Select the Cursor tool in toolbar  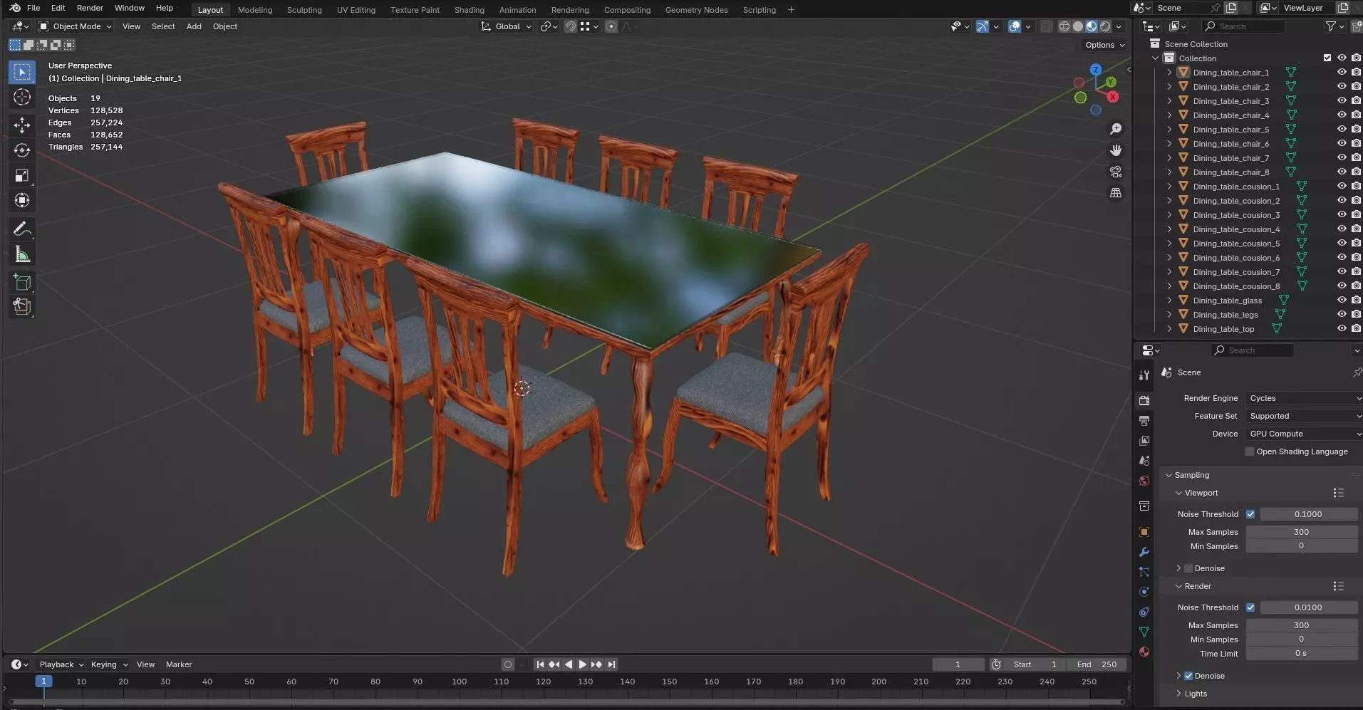coord(22,98)
